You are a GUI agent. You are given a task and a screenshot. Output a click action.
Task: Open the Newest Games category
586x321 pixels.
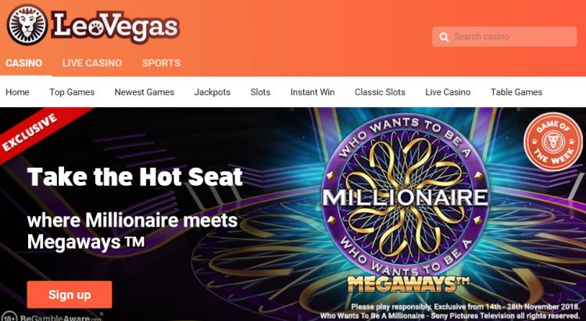[145, 92]
